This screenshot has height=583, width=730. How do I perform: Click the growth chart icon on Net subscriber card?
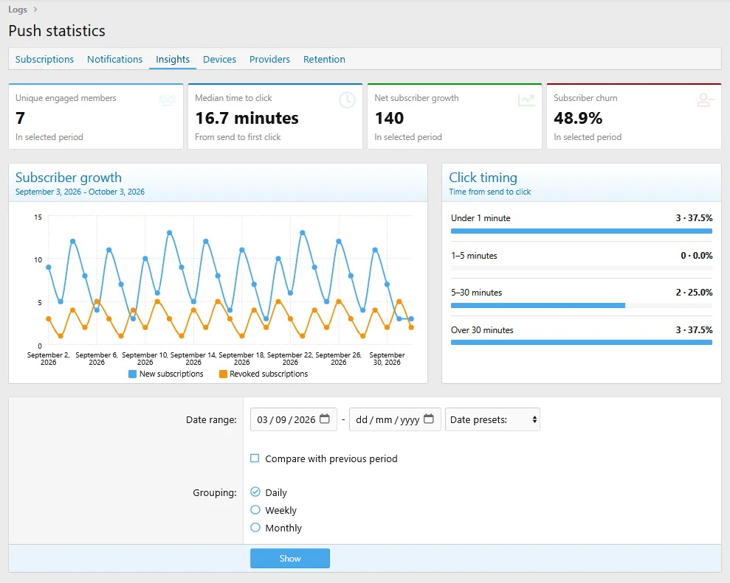coord(526,100)
